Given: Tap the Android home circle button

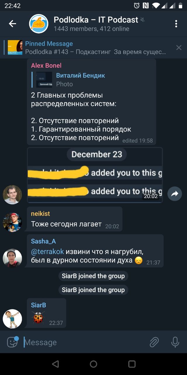Looking at the screenshot, I should pos(93,364).
